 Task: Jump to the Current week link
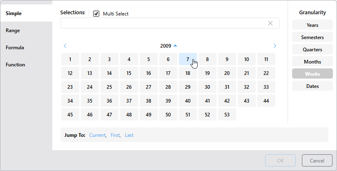click(98, 135)
